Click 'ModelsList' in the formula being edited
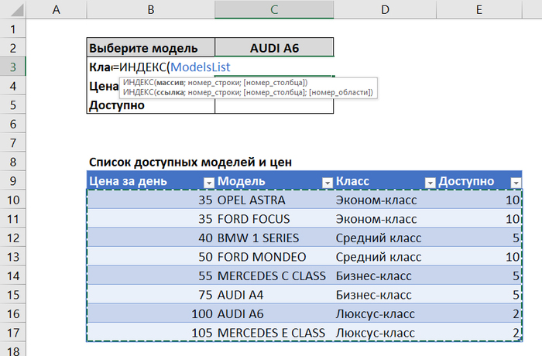542x356 pixels. [200, 67]
